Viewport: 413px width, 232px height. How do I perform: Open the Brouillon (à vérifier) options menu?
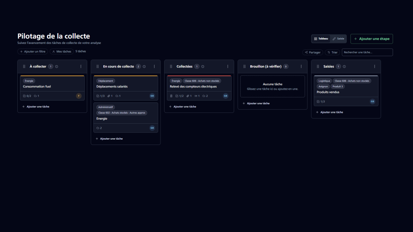pyautogui.click(x=301, y=67)
